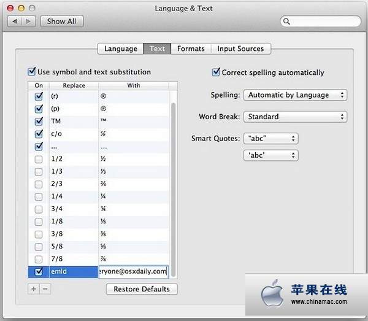368x321 pixels.
Task: Uncheck the TM substitution checkbox
Action: 39,122
